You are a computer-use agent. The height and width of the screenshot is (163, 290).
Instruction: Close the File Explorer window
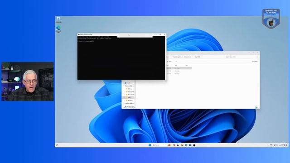pyautogui.click(x=258, y=53)
